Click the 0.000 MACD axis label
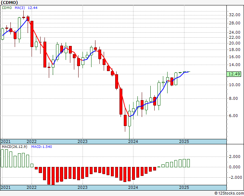The height and width of the screenshot is (196, 244). (x=235, y=167)
